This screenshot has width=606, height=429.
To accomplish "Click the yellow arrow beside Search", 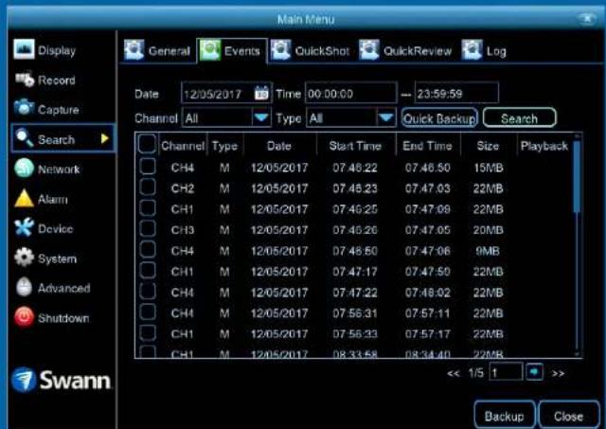I will (x=104, y=138).
